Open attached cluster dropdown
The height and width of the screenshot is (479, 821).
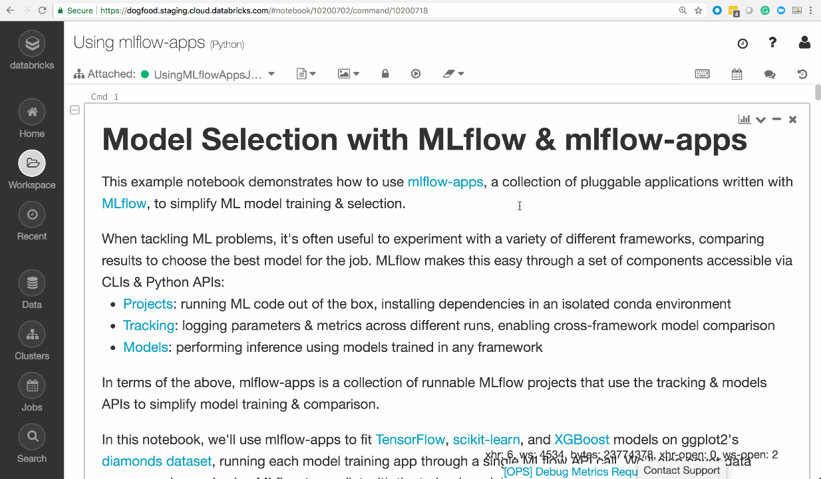[271, 74]
